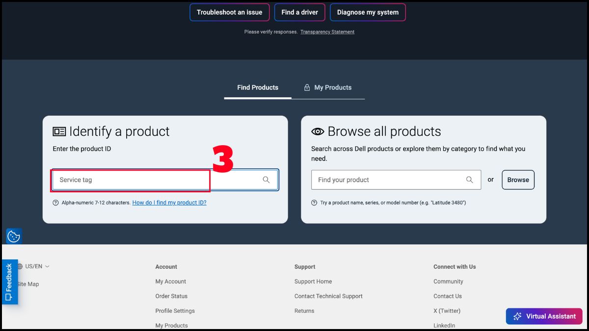Open Returns footer link
This screenshot has width=589, height=331.
coord(304,311)
